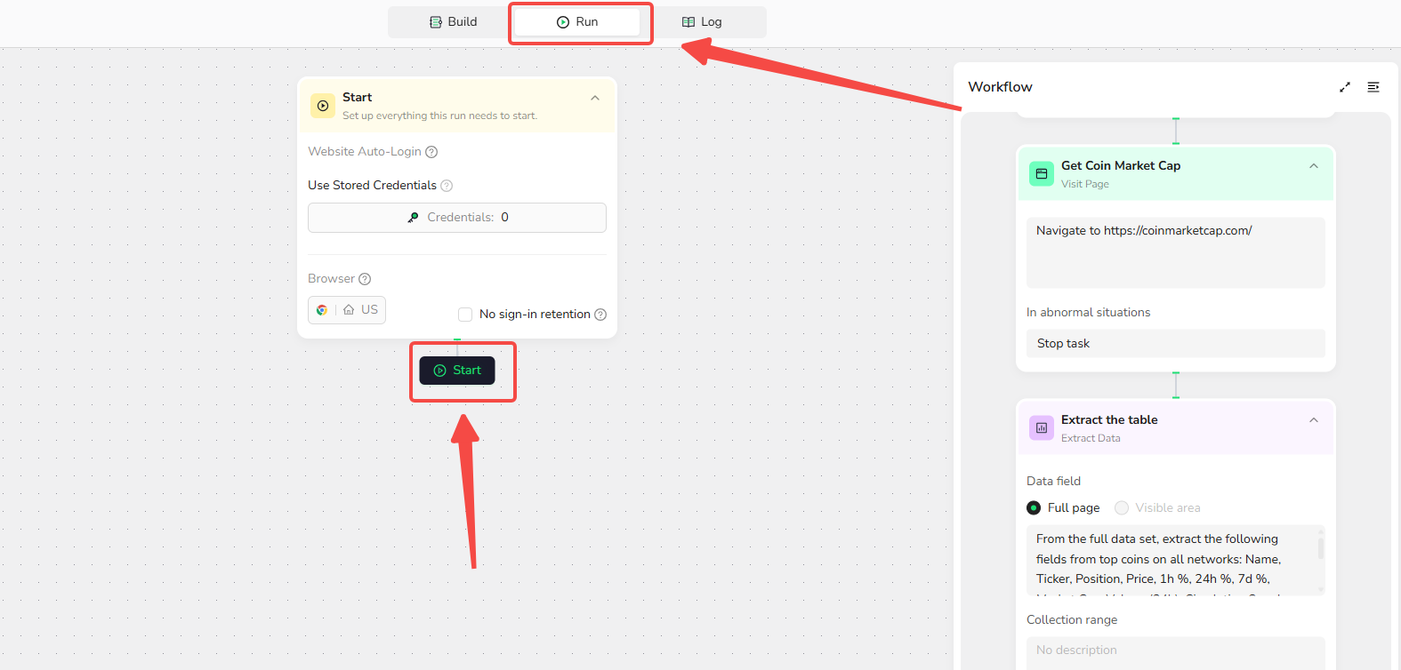1401x670 pixels.
Task: Select the Visible area radio option
Action: coord(1122,508)
